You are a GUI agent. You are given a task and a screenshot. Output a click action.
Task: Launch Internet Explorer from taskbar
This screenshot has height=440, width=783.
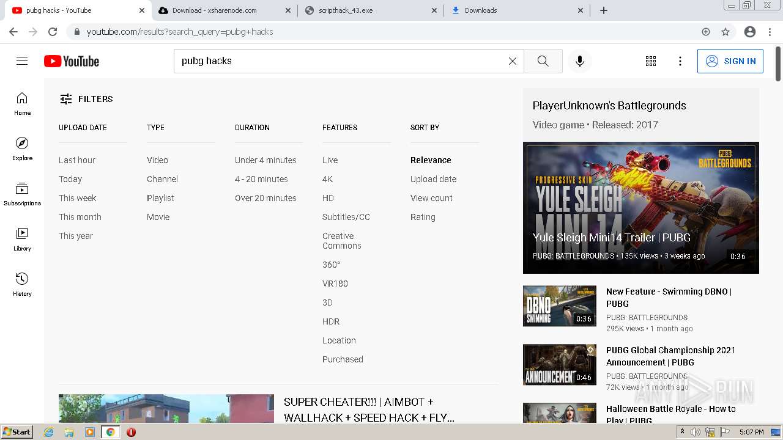(49, 432)
